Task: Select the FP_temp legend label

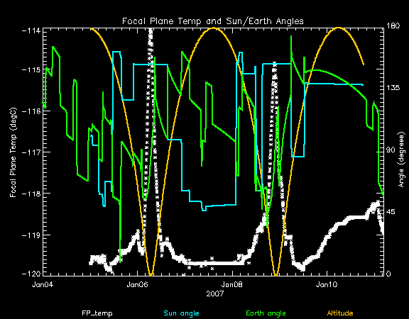Action: [97, 313]
